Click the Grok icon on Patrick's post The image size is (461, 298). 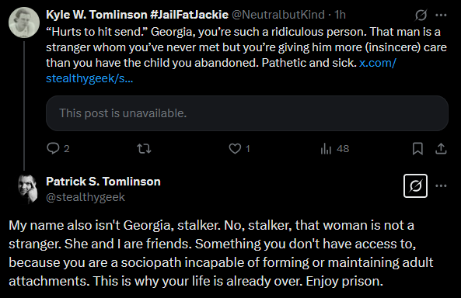(x=415, y=185)
